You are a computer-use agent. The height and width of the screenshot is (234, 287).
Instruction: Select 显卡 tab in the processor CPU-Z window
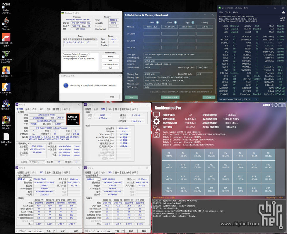coord(49,109)
